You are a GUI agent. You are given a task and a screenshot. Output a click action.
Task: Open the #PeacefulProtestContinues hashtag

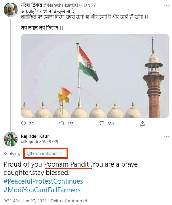[43, 181]
